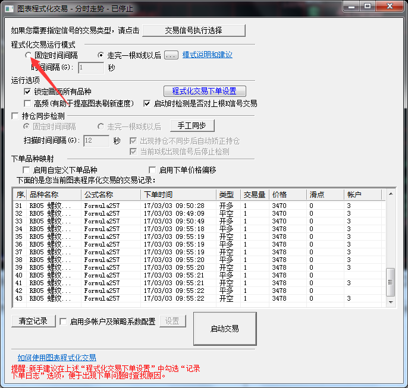The image size is (408, 388).
Task: Click the records list scroll down arrow
Action: 391,302
